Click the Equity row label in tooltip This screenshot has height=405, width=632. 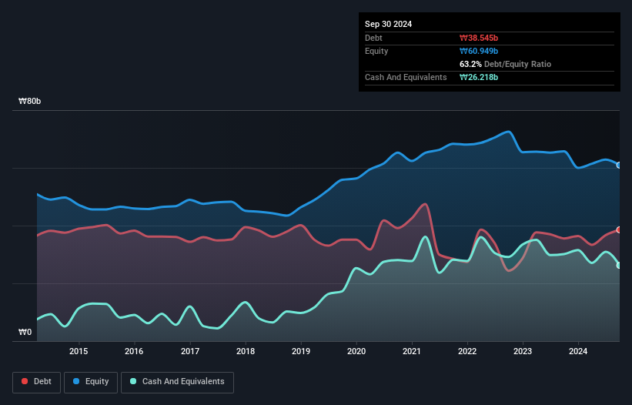point(376,51)
